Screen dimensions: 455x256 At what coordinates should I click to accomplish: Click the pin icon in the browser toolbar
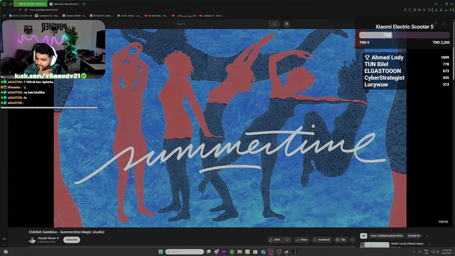tap(405, 10)
